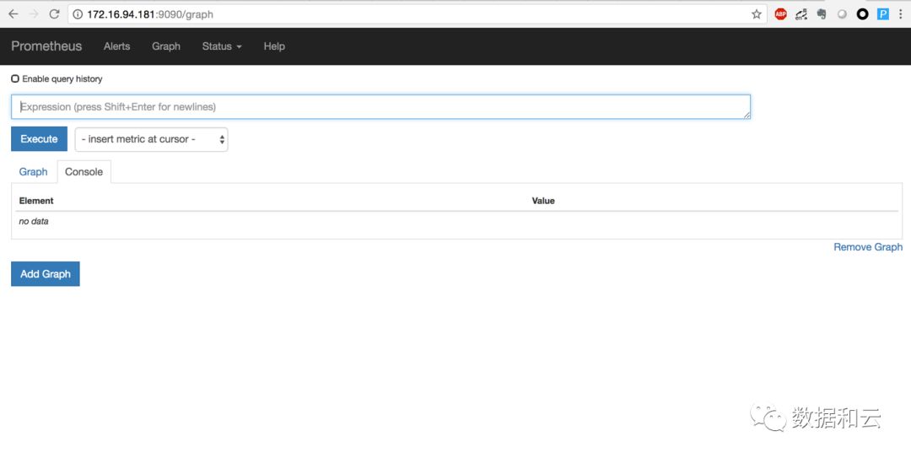The height and width of the screenshot is (458, 911).
Task: Go back with the browser back arrow
Action: 13,14
